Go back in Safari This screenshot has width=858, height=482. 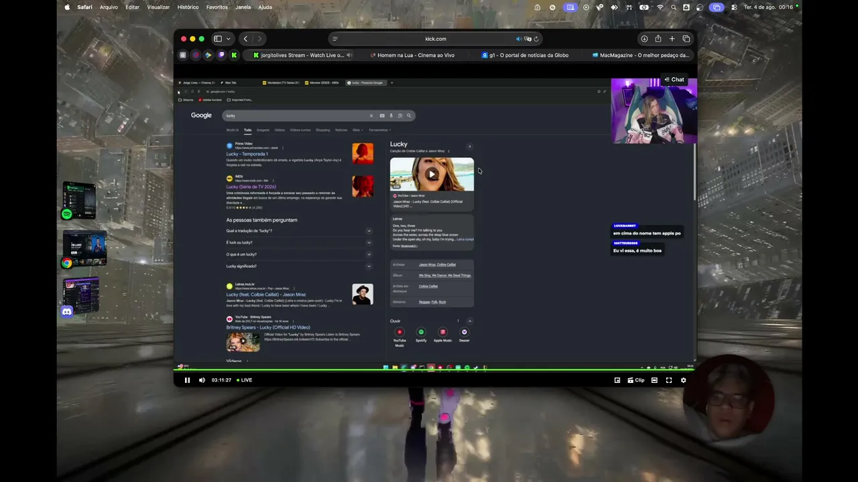[x=246, y=39]
